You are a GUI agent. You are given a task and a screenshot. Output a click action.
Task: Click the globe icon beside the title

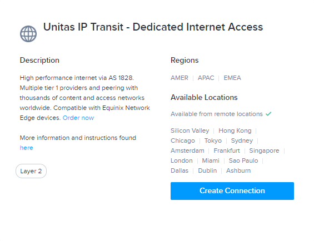[x=28, y=34]
